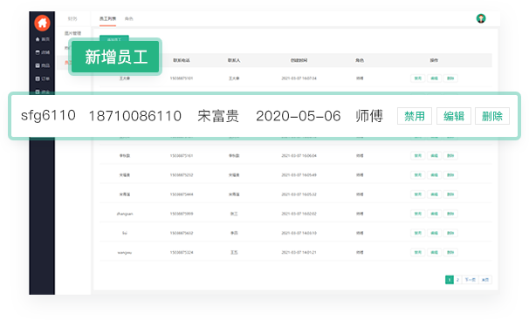The height and width of the screenshot is (320, 529).
Task: Edit the lisi employee row
Action: [434, 233]
